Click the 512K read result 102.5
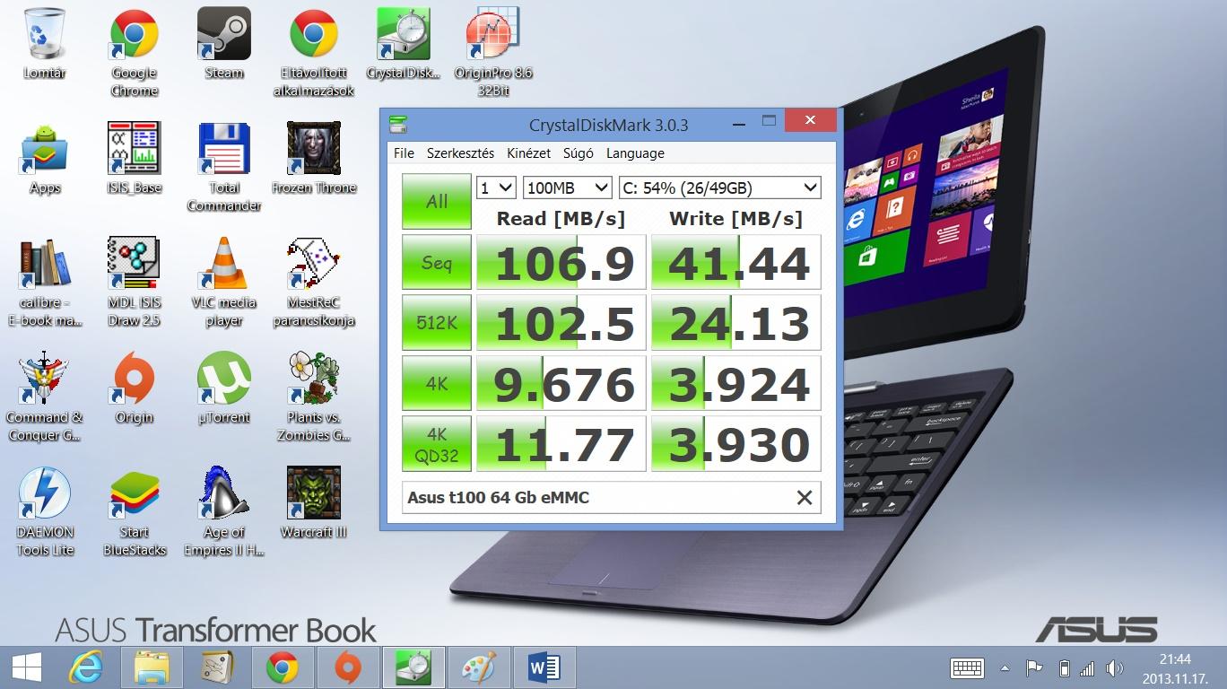This screenshot has width=1227, height=689. tap(561, 323)
